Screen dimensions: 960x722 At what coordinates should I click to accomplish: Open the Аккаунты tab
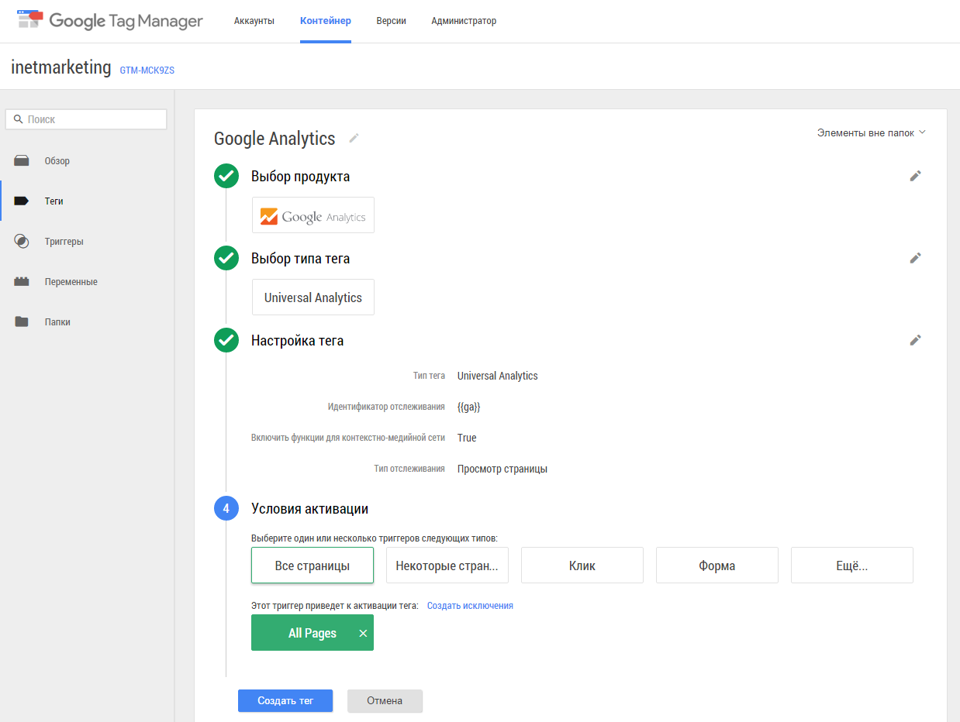(254, 21)
